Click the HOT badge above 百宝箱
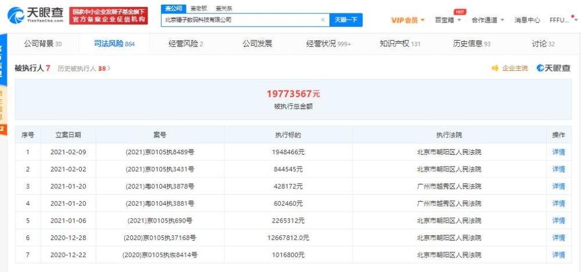Screen dimensions: 581x272 click(x=460, y=12)
